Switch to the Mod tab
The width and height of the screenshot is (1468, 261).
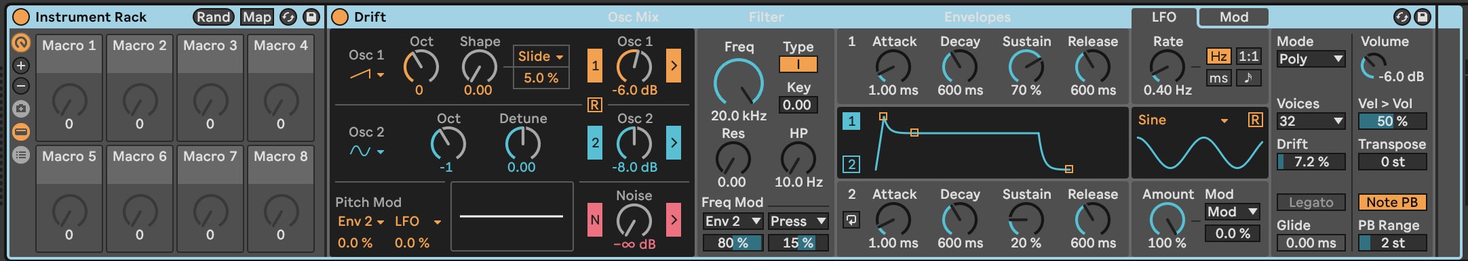coord(1233,17)
